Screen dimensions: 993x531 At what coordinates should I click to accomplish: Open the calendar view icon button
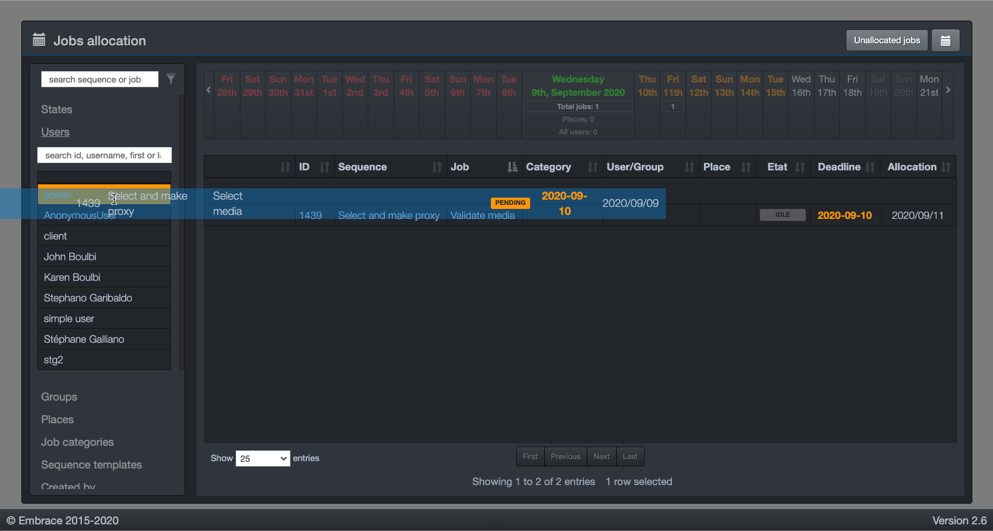coord(945,41)
